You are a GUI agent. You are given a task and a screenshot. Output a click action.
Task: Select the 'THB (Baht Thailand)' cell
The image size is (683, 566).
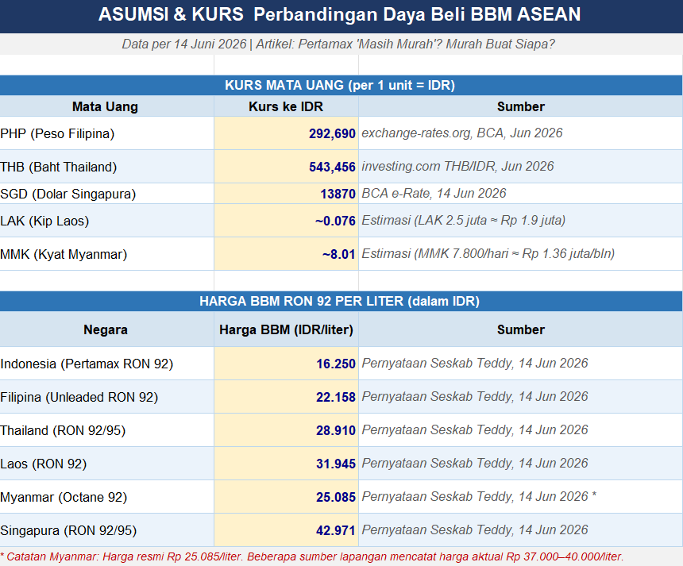(x=106, y=167)
